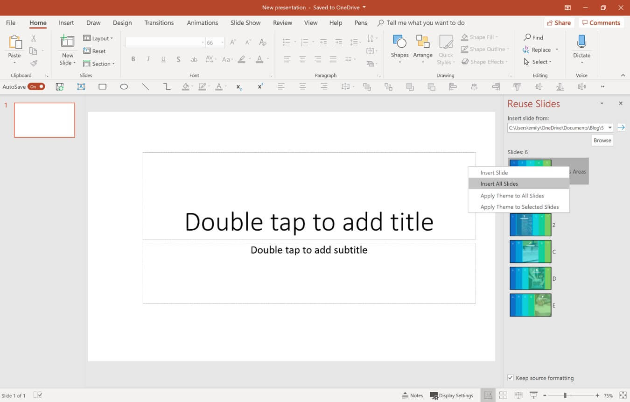Screen dimensions: 630x402
Task: Open the Insert slide from path dropdown
Action: (610, 127)
